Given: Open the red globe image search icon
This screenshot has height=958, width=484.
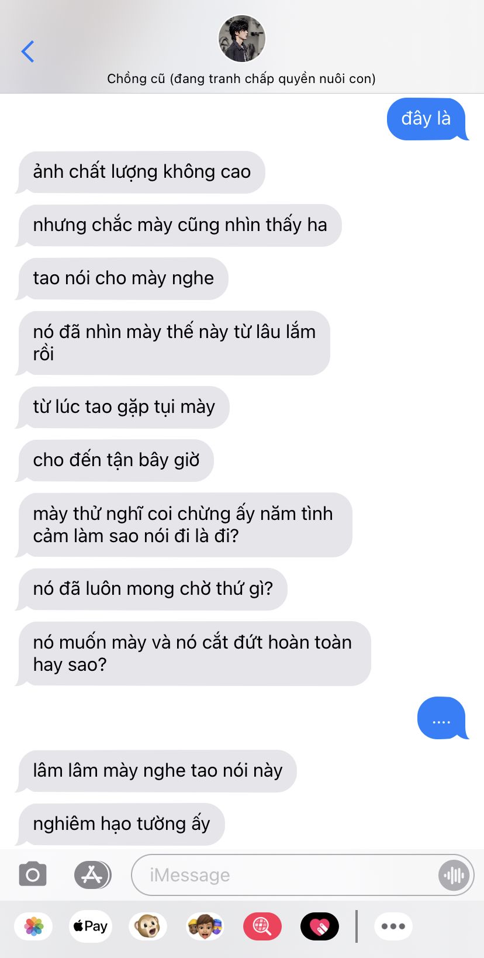Looking at the screenshot, I should (262, 926).
